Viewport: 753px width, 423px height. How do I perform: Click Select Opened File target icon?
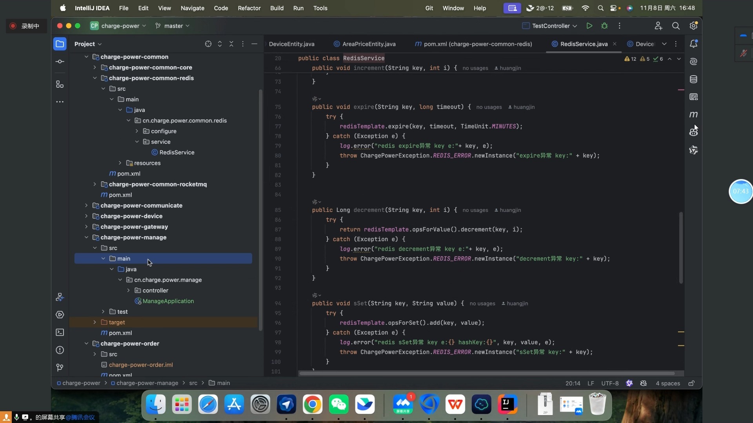pos(208,44)
